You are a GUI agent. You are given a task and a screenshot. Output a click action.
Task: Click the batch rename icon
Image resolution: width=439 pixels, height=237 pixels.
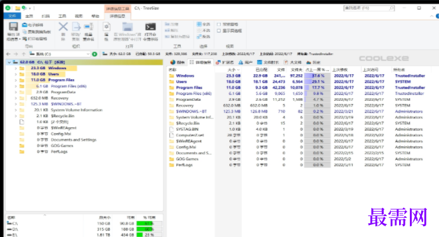click(x=89, y=27)
